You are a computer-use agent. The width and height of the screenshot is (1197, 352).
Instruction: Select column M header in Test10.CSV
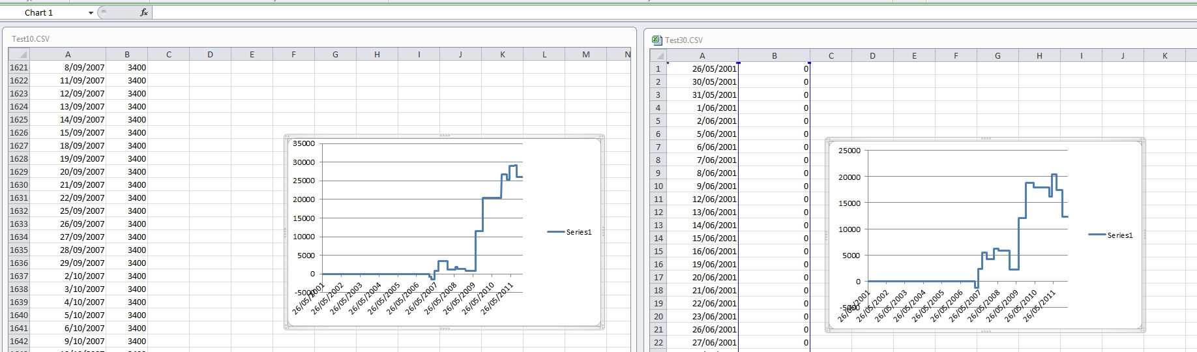[x=586, y=54]
